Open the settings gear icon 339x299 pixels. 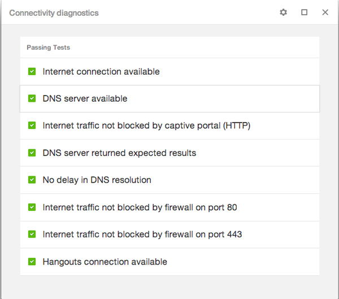(284, 12)
